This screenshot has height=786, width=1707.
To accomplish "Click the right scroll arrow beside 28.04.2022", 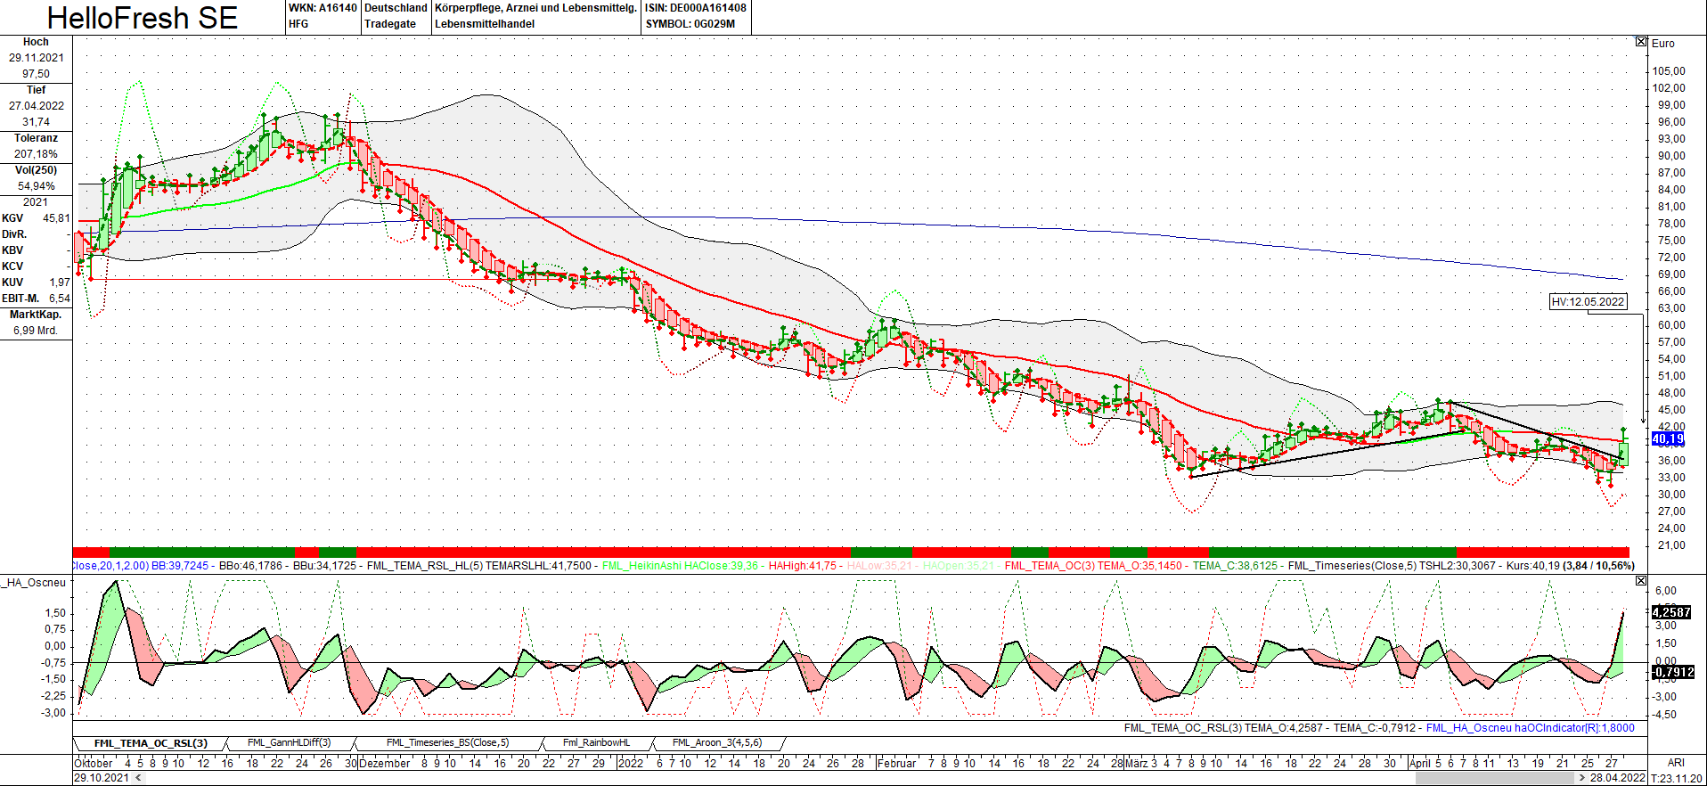I will point(1582,778).
